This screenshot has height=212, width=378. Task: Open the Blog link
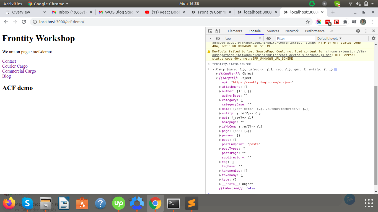point(6,76)
